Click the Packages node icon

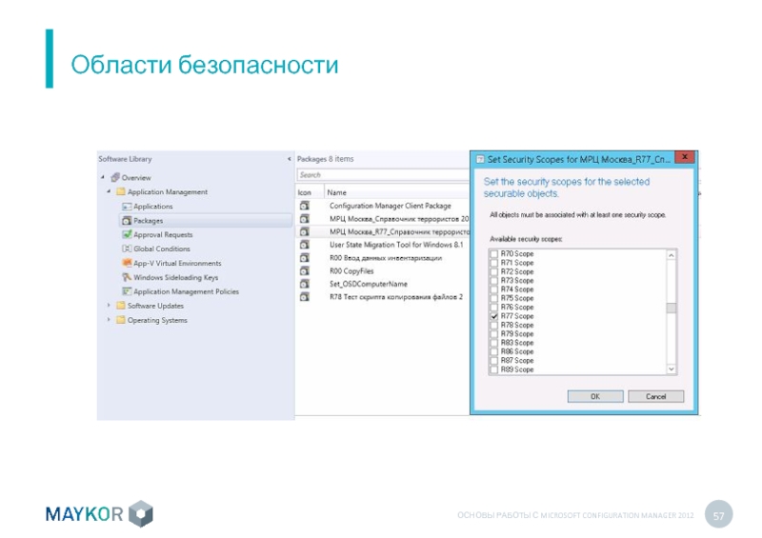(x=127, y=220)
